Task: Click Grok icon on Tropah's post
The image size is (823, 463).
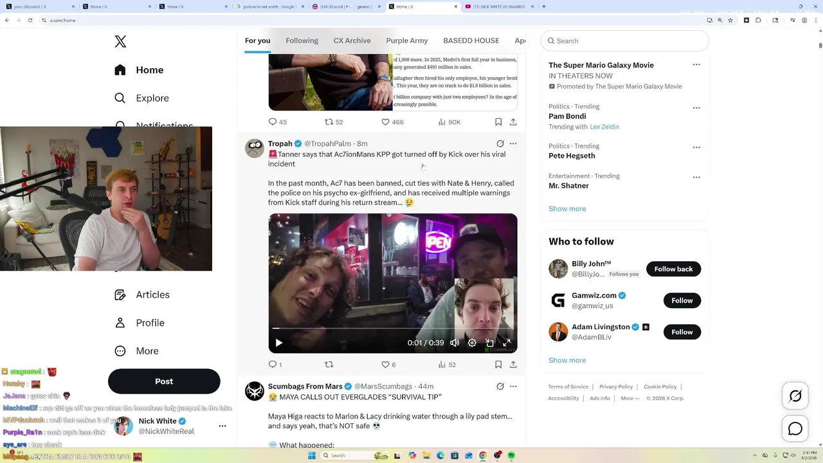Action: (500, 143)
